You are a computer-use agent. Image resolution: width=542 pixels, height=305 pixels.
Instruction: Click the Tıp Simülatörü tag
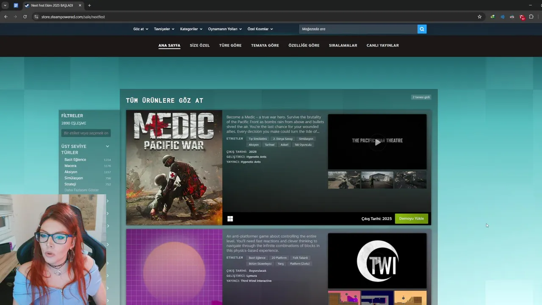pyautogui.click(x=258, y=139)
